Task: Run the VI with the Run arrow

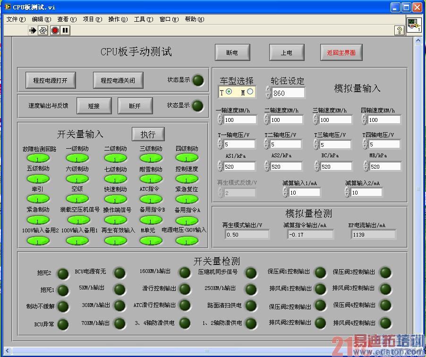Action: pos(32,30)
